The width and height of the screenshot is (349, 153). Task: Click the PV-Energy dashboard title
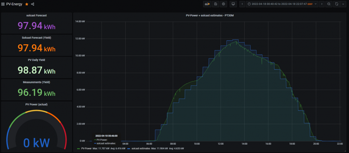(x=14, y=4)
